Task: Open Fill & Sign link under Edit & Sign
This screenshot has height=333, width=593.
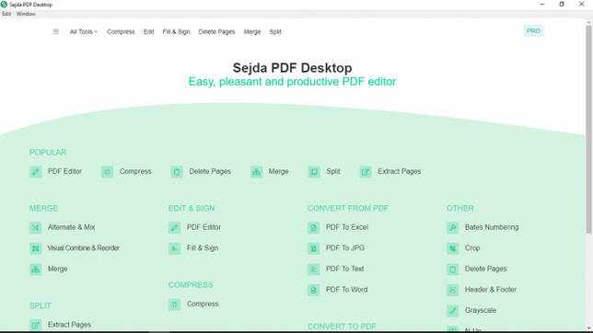Action: coord(203,248)
